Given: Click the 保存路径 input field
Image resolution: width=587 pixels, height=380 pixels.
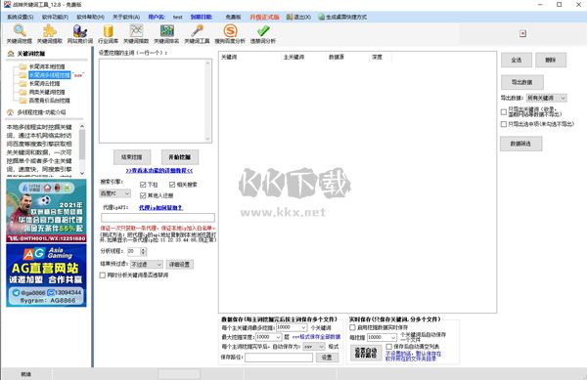Looking at the screenshot, I should tap(279, 358).
